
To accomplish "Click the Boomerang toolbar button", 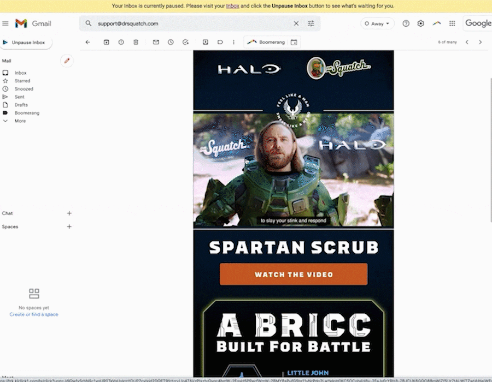I will click(x=266, y=42).
